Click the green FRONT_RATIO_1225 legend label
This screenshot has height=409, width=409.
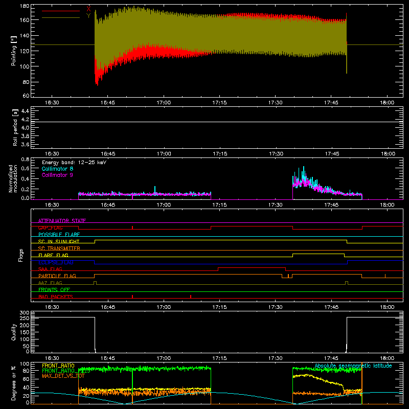[x=66, y=371]
